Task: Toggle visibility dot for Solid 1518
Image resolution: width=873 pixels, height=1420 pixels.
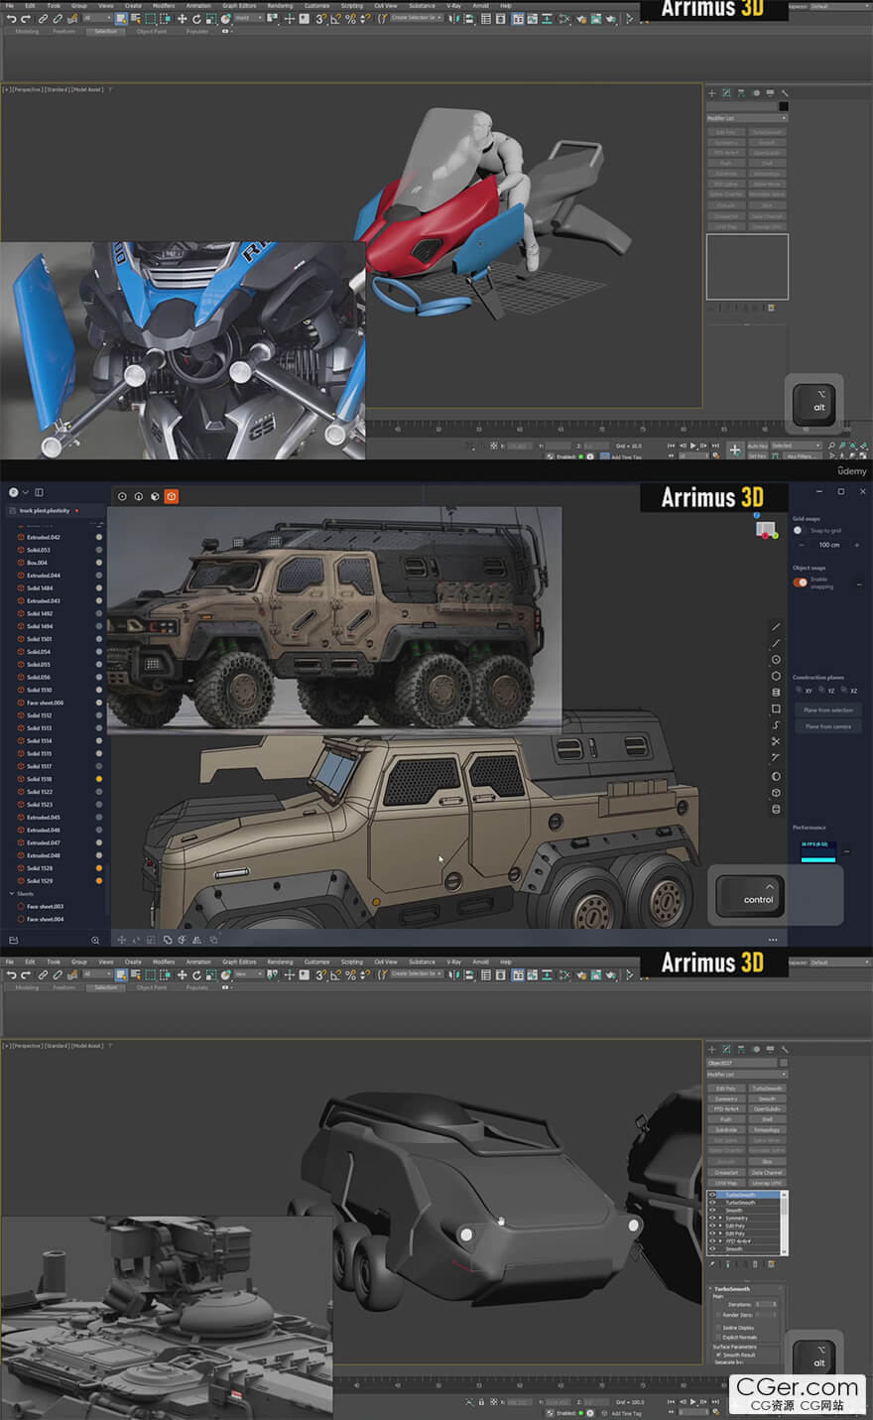Action: (98, 779)
